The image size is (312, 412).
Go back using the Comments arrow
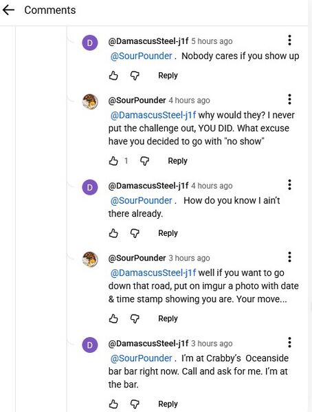[8, 10]
